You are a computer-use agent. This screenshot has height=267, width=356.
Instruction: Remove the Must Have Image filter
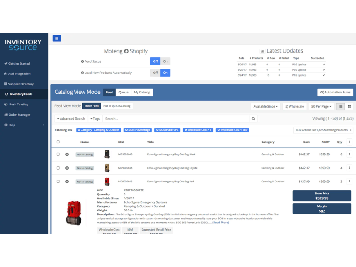pos(126,130)
